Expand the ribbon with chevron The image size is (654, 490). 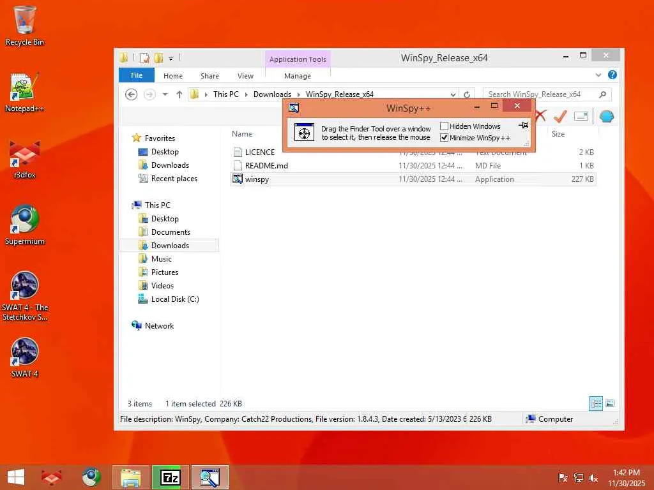(598, 75)
